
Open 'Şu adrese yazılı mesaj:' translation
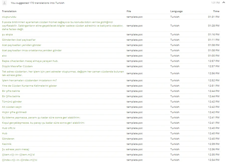tap(16, 149)
